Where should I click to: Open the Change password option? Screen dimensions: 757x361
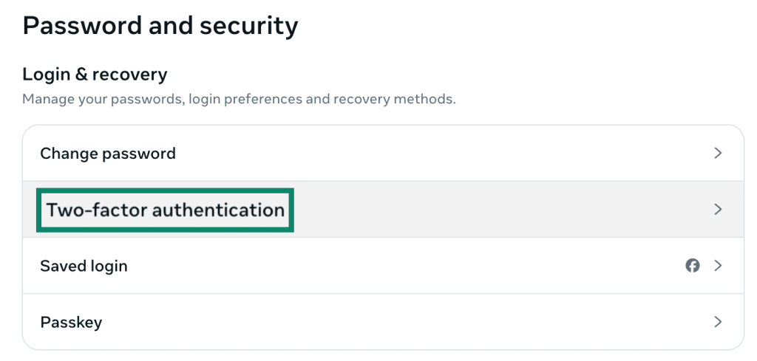[384, 154]
